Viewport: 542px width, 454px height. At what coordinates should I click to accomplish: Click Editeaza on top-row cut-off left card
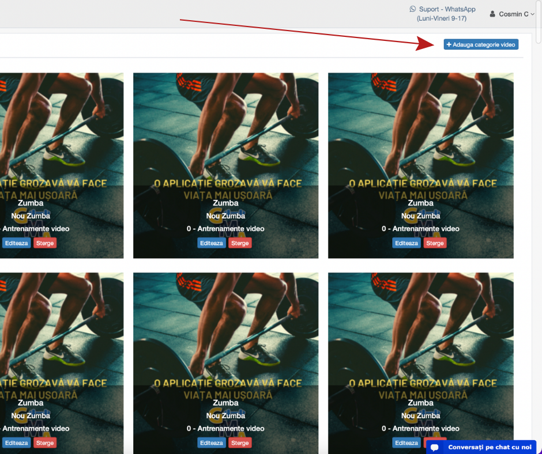coord(17,243)
